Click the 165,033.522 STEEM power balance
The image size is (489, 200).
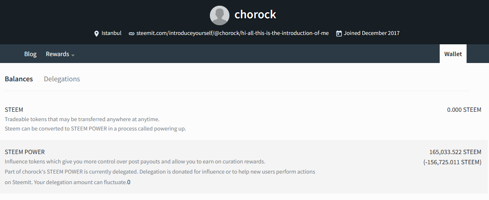[x=455, y=152]
